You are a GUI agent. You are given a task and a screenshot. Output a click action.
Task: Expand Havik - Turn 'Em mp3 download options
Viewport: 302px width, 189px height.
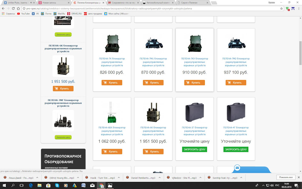119,178
